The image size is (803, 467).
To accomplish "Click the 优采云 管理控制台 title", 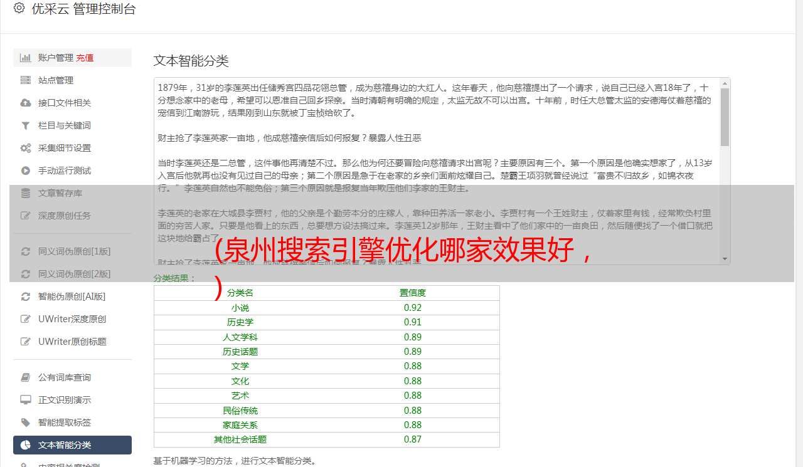I will [83, 9].
